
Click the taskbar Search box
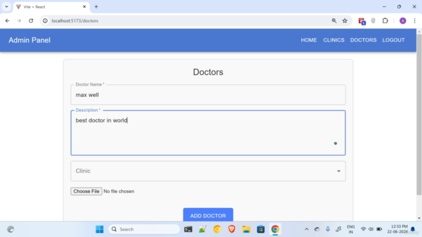144,229
